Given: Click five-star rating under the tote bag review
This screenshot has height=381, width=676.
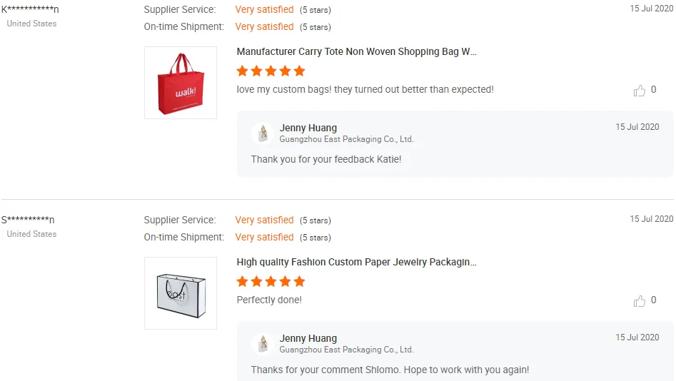Looking at the screenshot, I should point(271,71).
